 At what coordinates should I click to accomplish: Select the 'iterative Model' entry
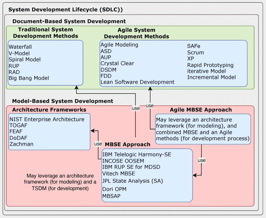[x=207, y=71]
